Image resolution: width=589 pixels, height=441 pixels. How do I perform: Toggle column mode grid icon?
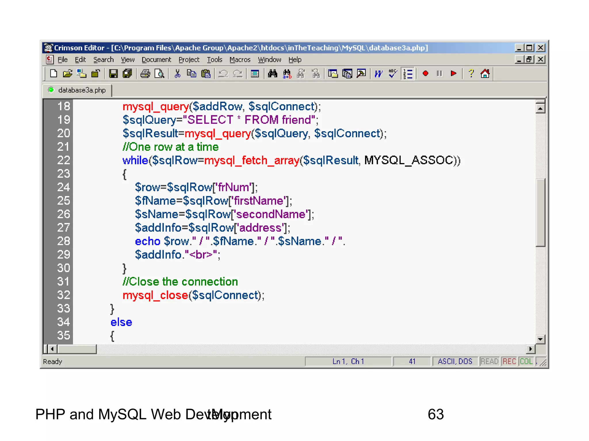pos(255,74)
